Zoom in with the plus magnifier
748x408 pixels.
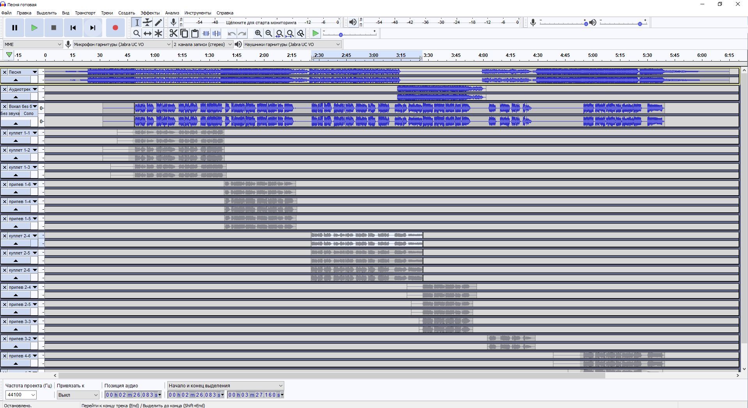coord(258,33)
